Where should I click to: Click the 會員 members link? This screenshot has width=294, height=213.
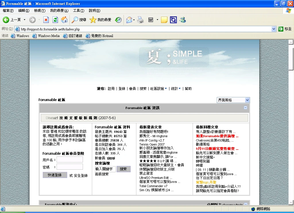click(132, 89)
